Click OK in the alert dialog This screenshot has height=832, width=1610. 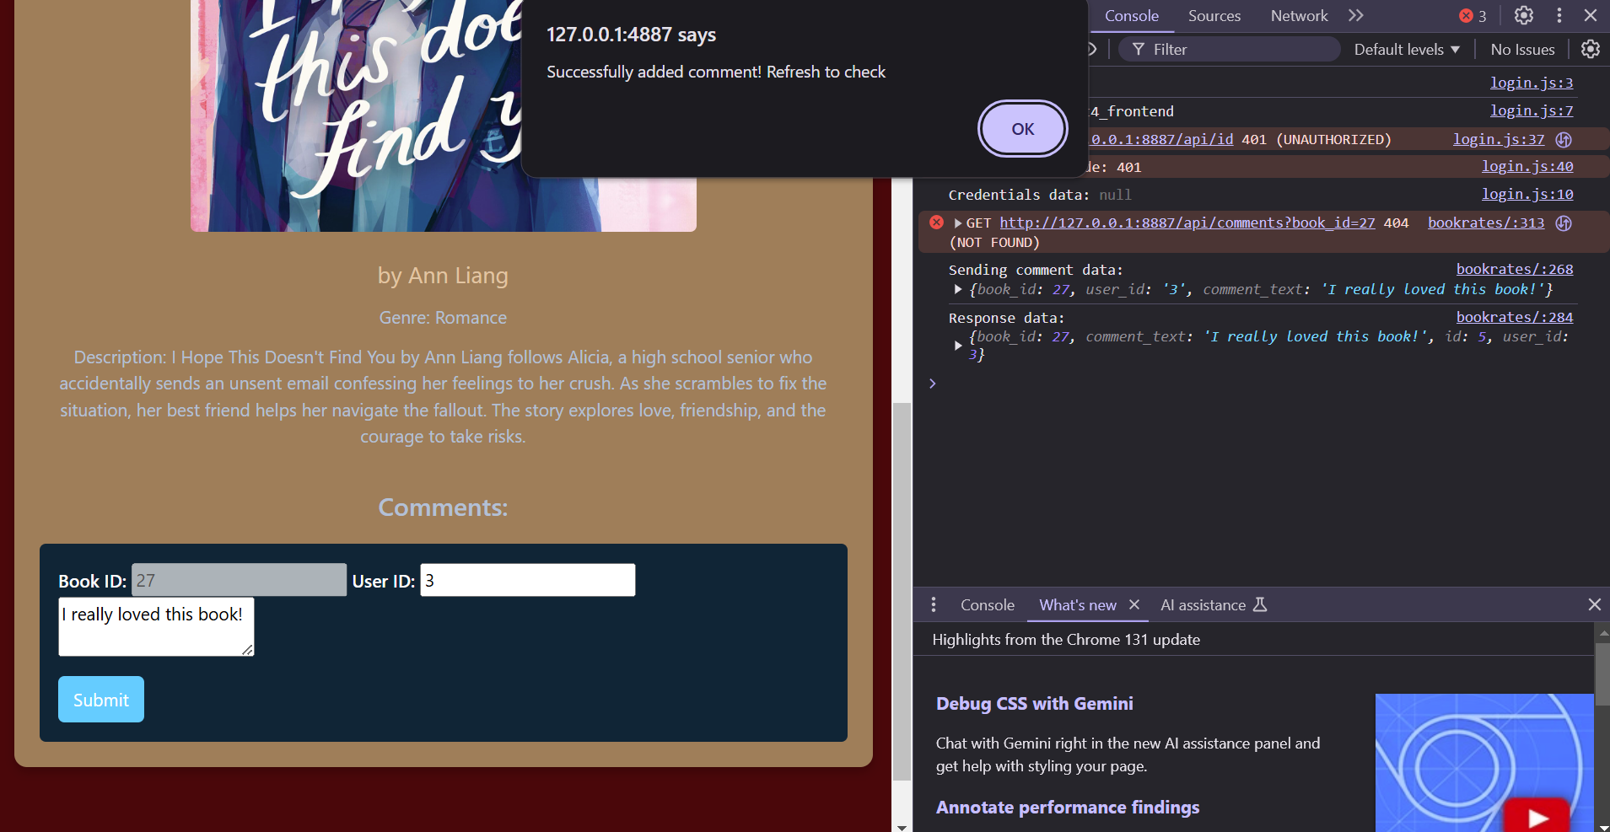pyautogui.click(x=1022, y=129)
